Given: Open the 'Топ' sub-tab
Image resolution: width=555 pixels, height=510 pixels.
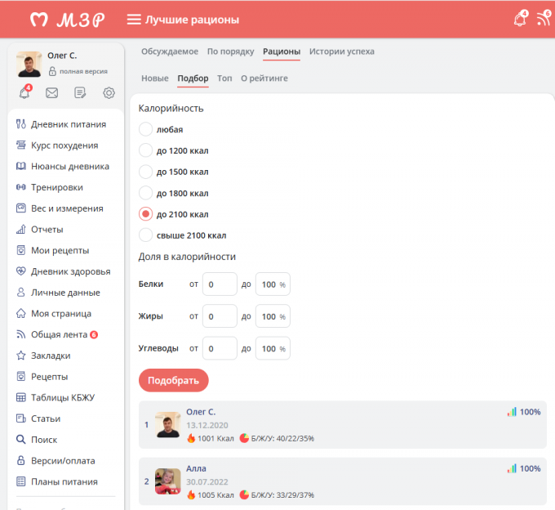Looking at the screenshot, I should (224, 78).
